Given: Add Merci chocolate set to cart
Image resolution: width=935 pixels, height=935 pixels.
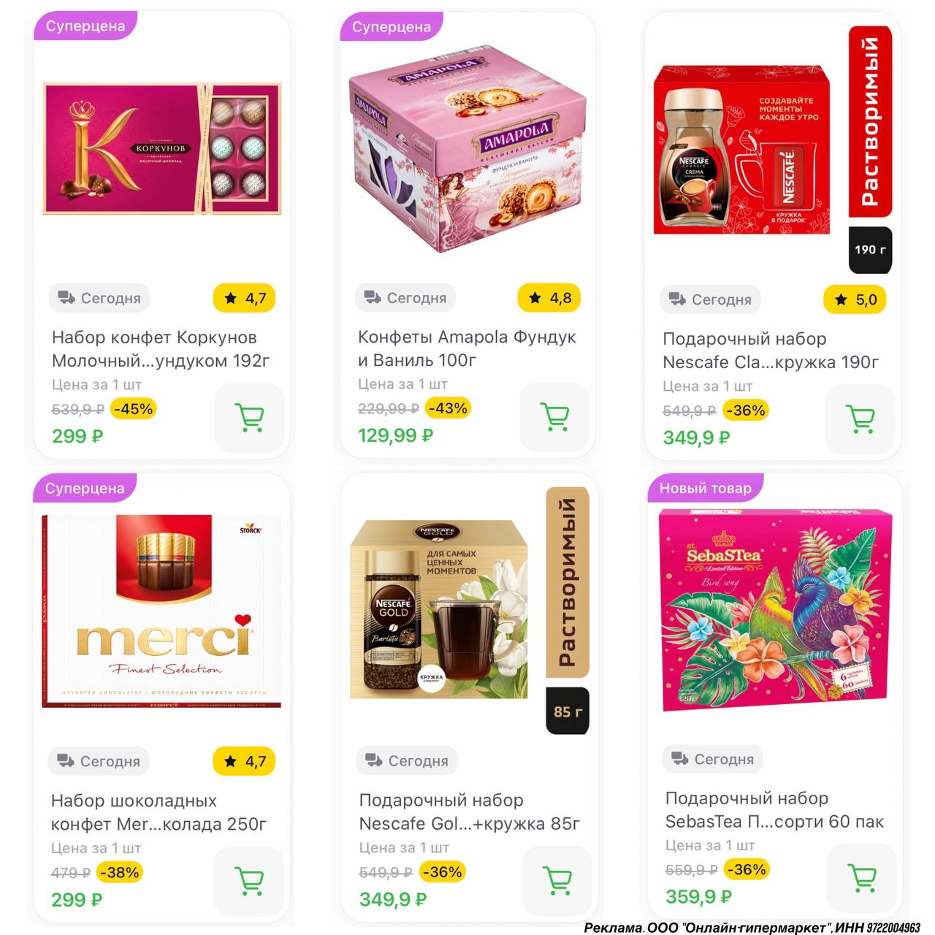Looking at the screenshot, I should [x=249, y=881].
